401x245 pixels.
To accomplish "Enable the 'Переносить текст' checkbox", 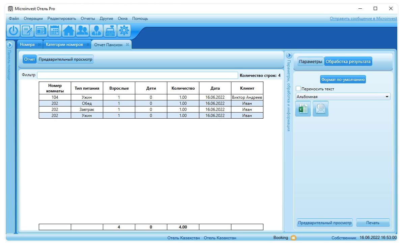I will coord(298,89).
